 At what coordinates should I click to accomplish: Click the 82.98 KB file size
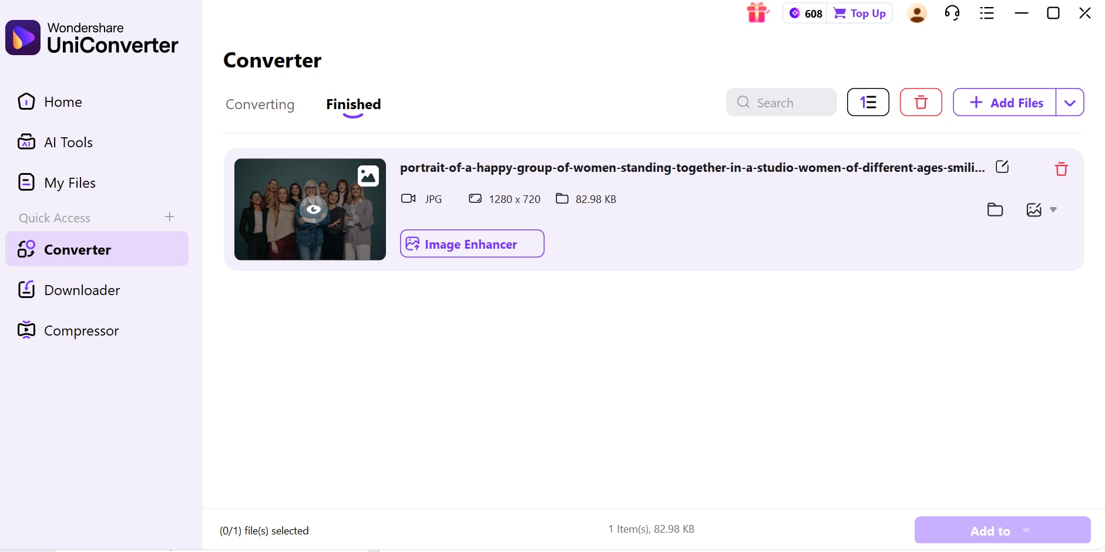click(x=596, y=199)
